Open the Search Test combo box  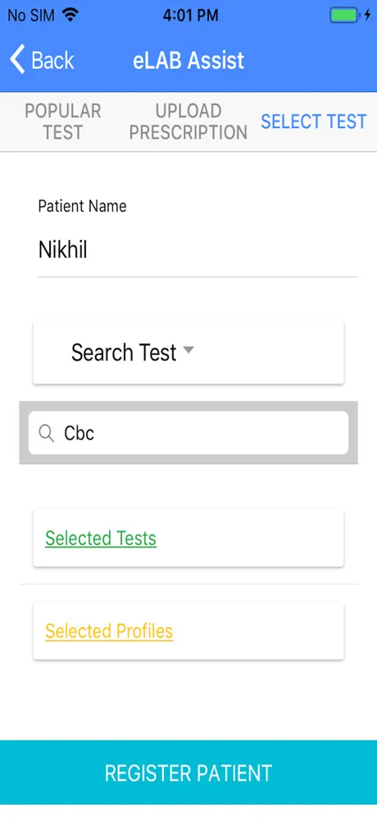[188, 352]
